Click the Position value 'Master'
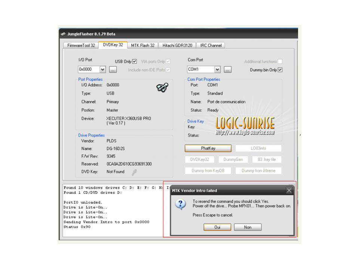This screenshot has width=359, height=269. [113, 110]
